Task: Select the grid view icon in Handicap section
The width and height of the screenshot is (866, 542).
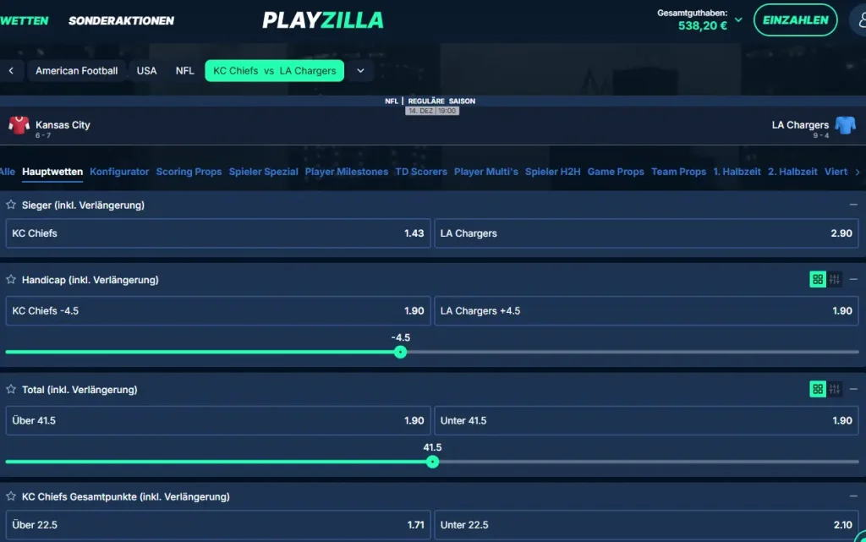Action: pos(817,279)
